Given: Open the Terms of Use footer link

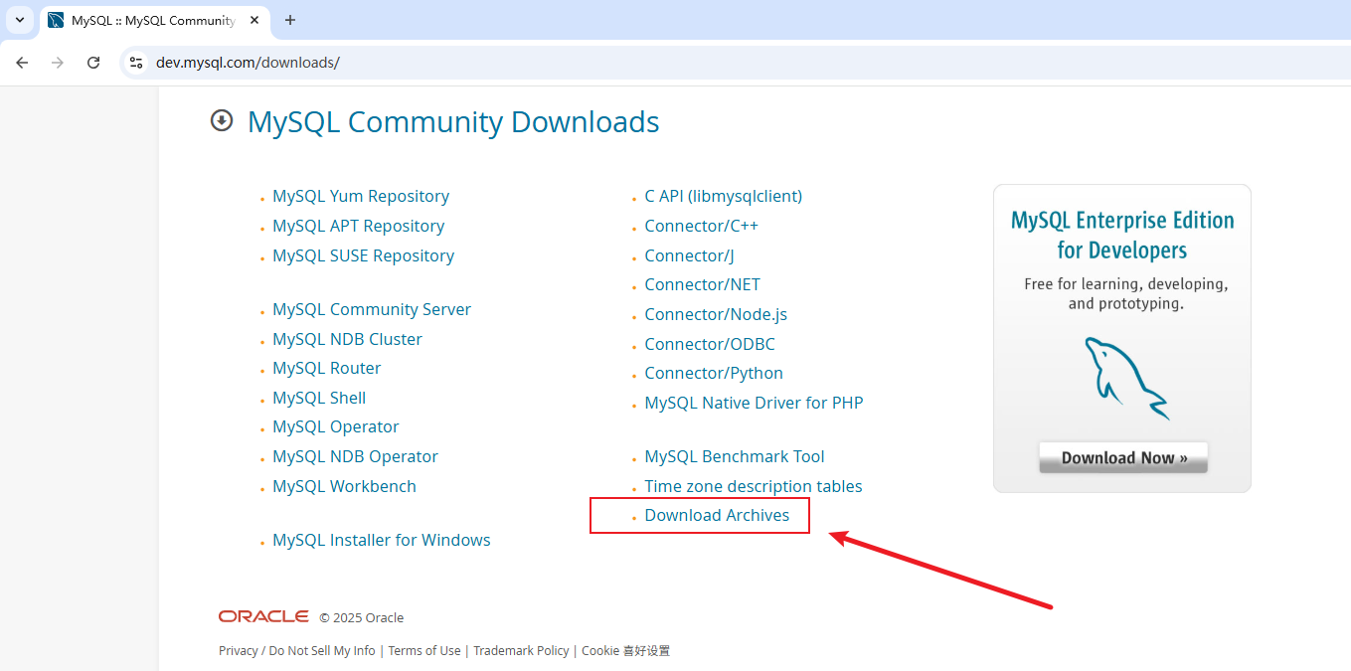Looking at the screenshot, I should click(x=424, y=651).
